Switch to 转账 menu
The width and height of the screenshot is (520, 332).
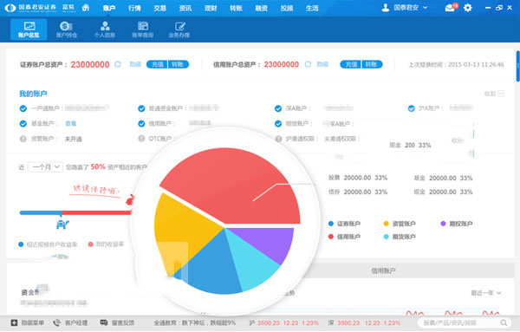pyautogui.click(x=236, y=8)
